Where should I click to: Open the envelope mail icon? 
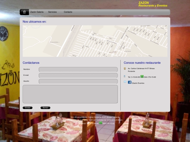click(125, 82)
